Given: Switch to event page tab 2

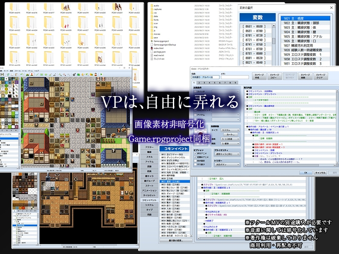Looking at the screenshot, I should pos(199,83).
